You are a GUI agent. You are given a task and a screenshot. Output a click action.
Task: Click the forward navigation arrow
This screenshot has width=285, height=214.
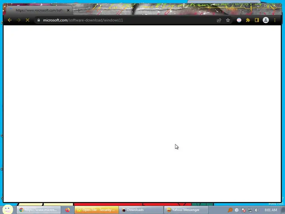(x=18, y=20)
